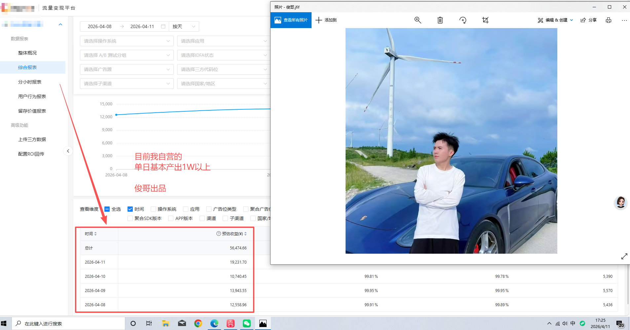630x330 pixels.
Task: Enable the APP版本 checkbox
Action: click(171, 218)
